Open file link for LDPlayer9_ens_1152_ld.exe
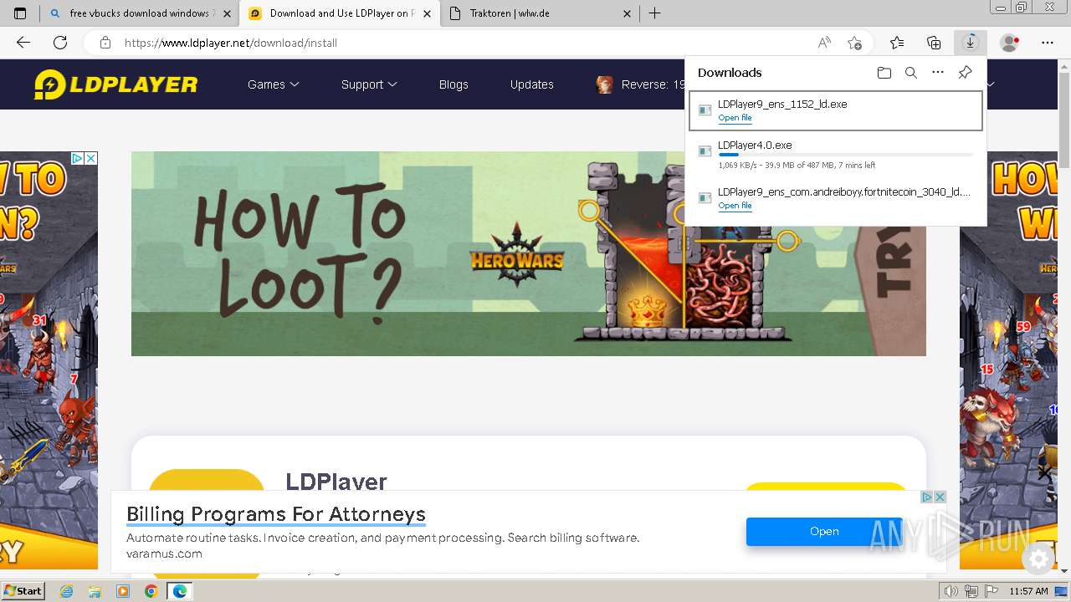This screenshot has height=602, width=1071. [x=735, y=118]
